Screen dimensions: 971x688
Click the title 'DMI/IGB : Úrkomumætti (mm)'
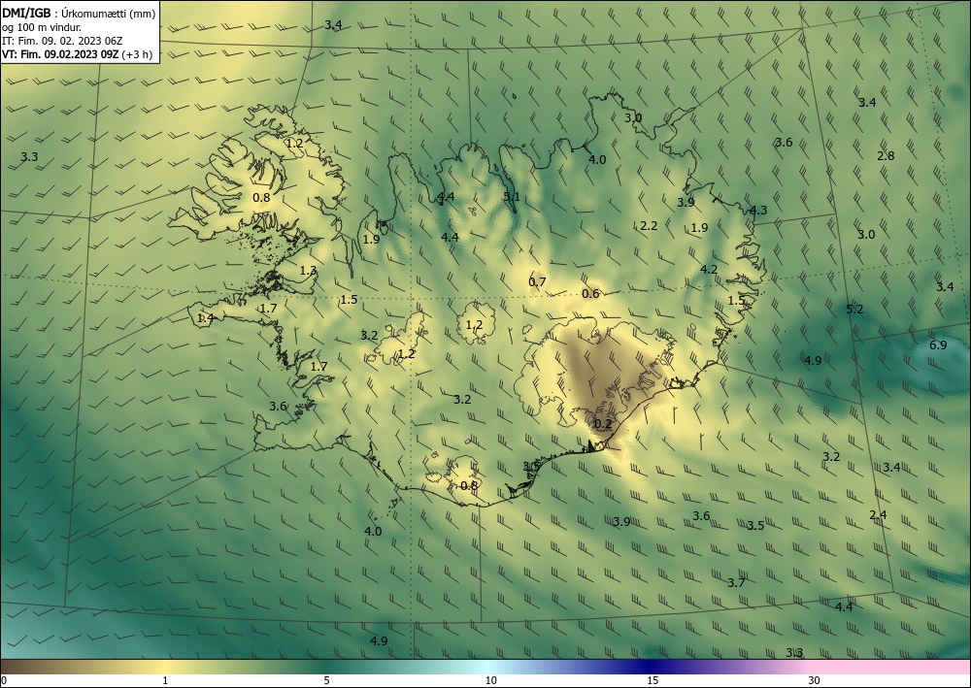click(79, 13)
